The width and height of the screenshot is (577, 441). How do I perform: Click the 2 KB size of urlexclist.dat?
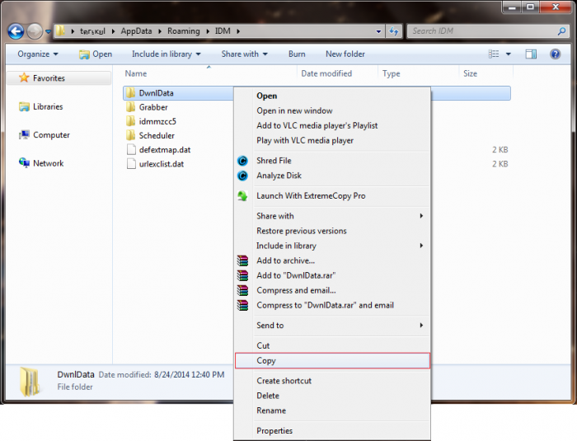coord(500,164)
